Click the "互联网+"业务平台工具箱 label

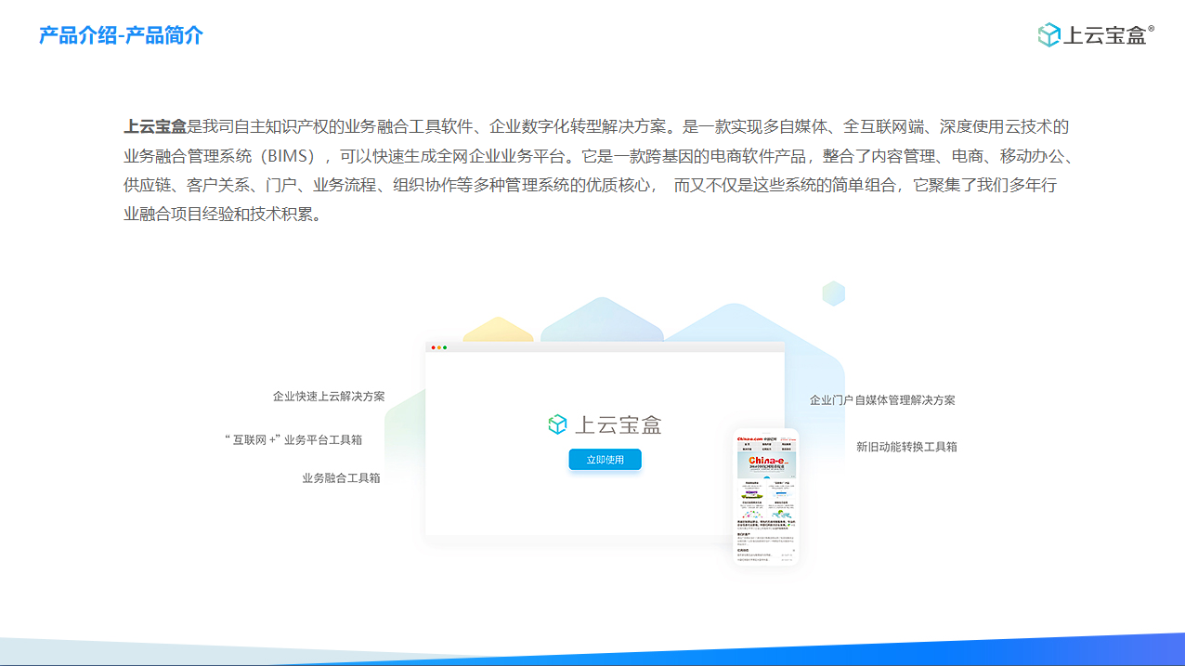[293, 440]
